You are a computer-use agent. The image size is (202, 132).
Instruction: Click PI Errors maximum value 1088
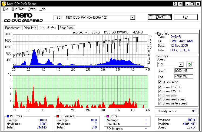(x=43, y=124)
